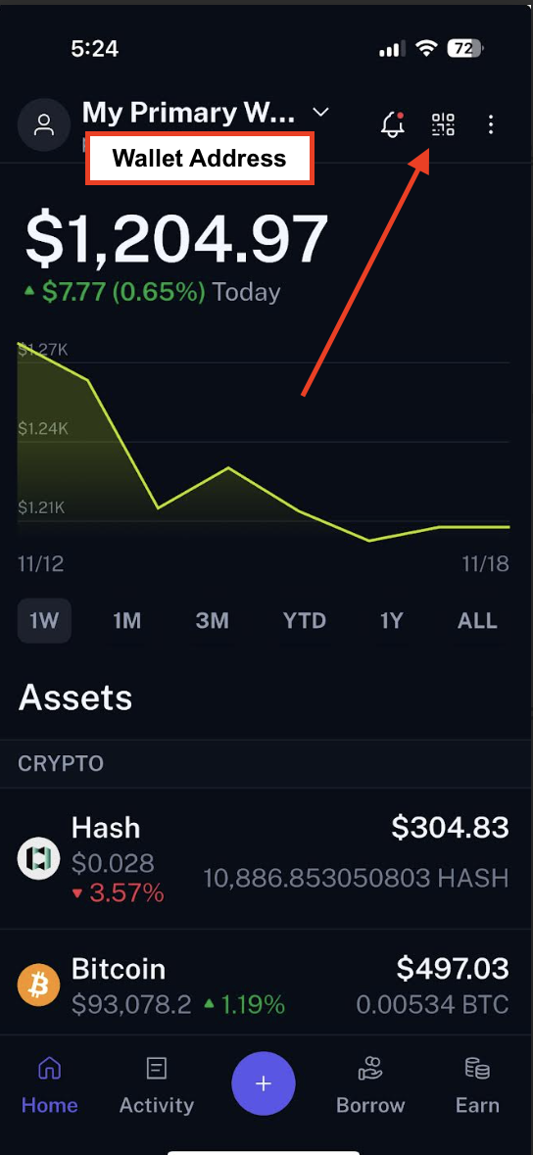Go to the Earn tab
533x1155 pixels.
click(x=477, y=1085)
